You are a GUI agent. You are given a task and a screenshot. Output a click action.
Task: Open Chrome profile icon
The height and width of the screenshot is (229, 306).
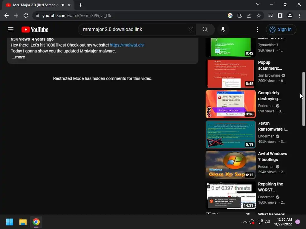coord(290,16)
